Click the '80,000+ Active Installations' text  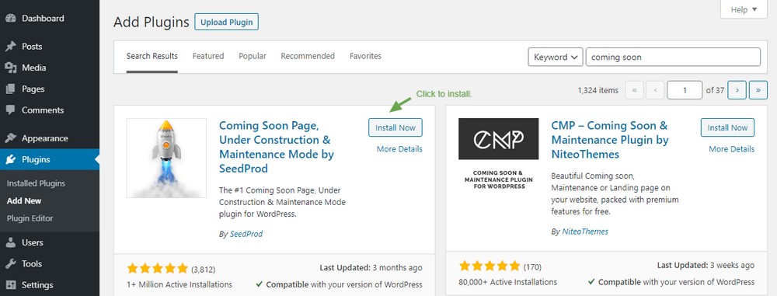508,281
